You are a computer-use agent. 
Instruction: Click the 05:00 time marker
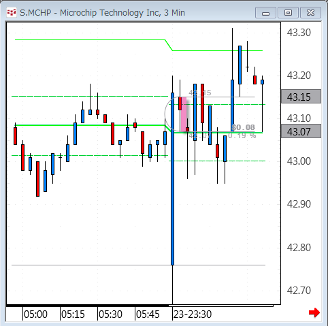click(35, 314)
